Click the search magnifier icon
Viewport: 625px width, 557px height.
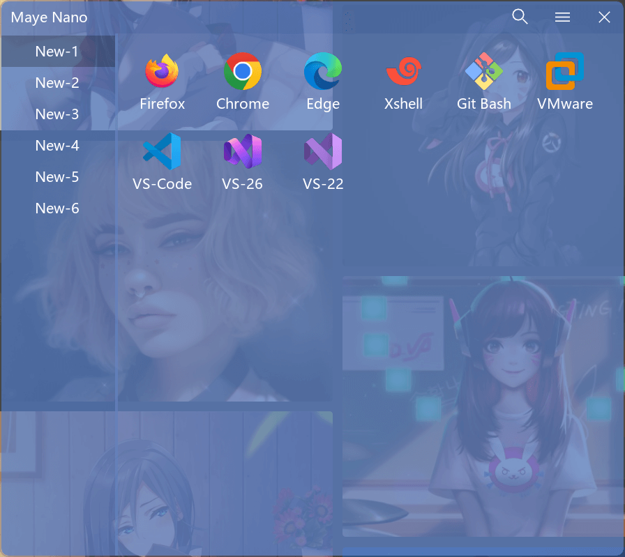[520, 17]
